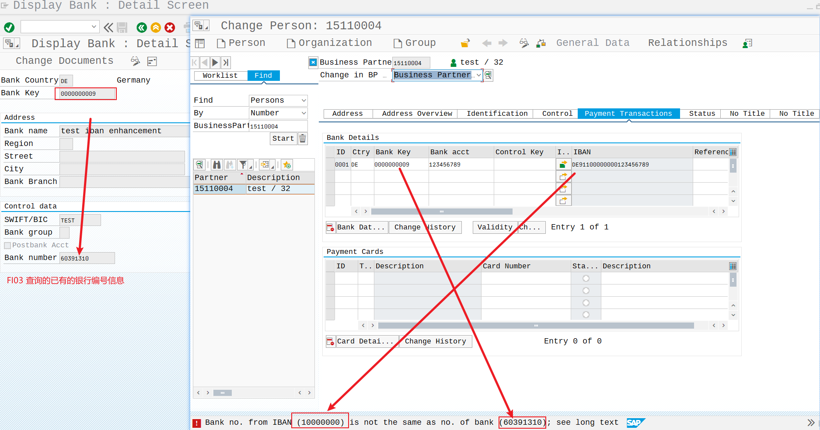Open the Change Person window menu dropdown
This screenshot has height=430, width=820.
pyautogui.click(x=201, y=25)
